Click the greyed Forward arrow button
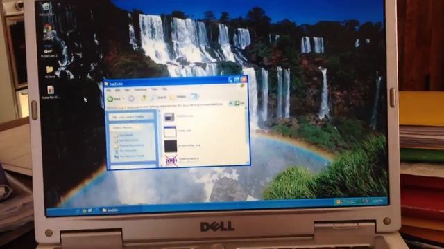Screen dimensions: 444x249 pos(131,98)
